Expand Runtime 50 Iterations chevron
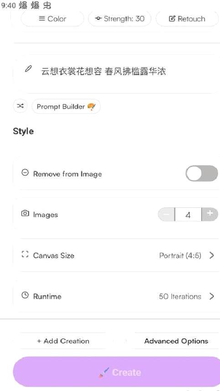The width and height of the screenshot is (220, 391). tap(211, 296)
